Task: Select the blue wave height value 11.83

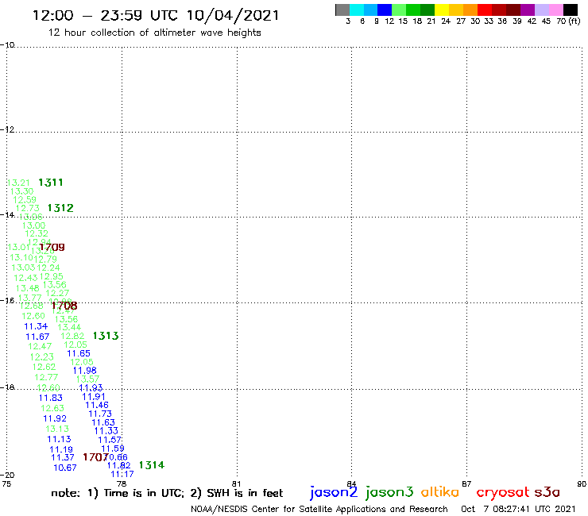Action: pyautogui.click(x=51, y=398)
